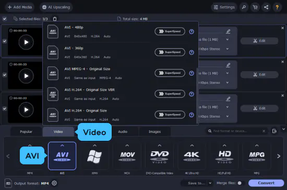Choose the DVD-Compatible Video format icon
287x190 pixels.
160,156
